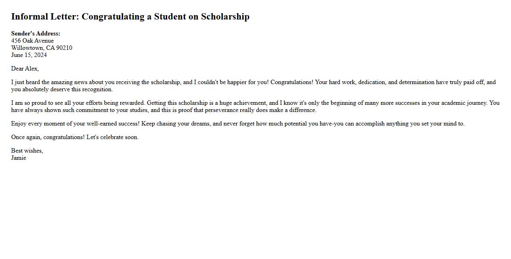The width and height of the screenshot is (511, 259).
Task: Click the Informal Letter heading
Action: coord(130,17)
